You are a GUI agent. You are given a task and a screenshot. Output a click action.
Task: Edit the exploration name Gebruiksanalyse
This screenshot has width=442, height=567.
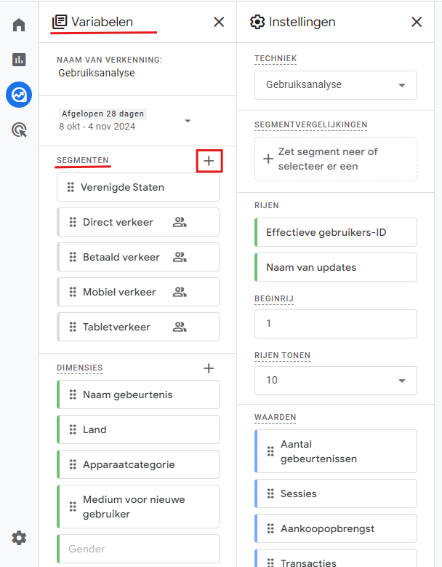[97, 73]
